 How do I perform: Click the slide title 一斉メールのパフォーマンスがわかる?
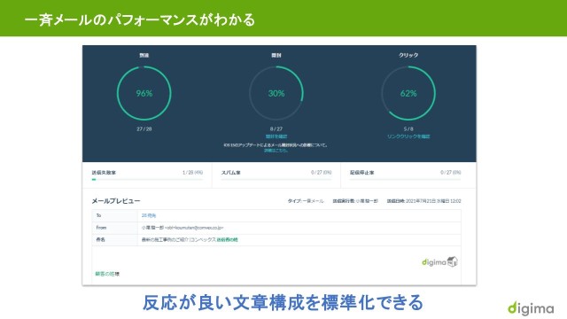[x=140, y=19]
